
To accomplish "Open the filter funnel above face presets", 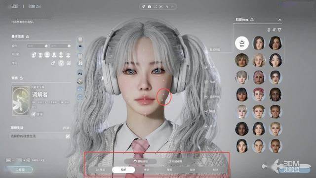I will tap(279, 30).
